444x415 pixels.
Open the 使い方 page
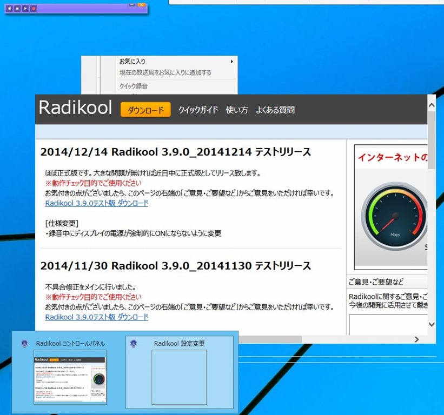237,110
